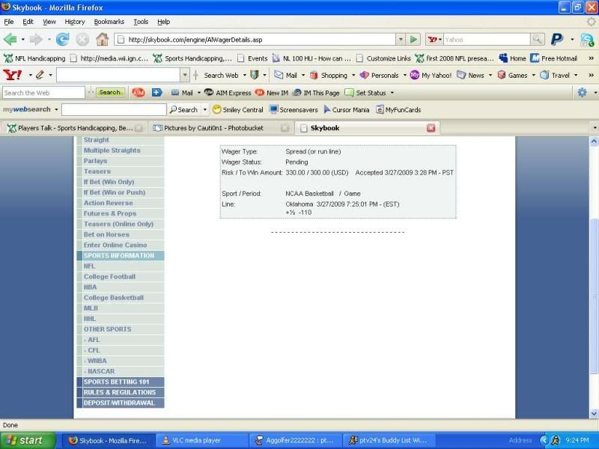The width and height of the screenshot is (599, 449).
Task: Click the Stop loading icon
Action: [82, 40]
